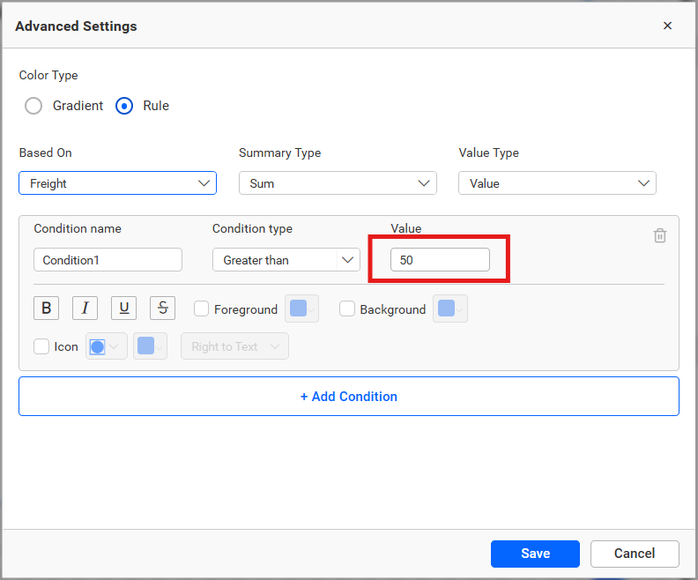Delete Condition1 with the trash icon
Viewport: 698px width, 580px height.
(x=660, y=235)
